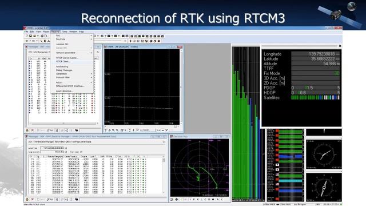
Task: Click the truck icon in RXM-RAWX Messages toolbar
Action: coord(76,199)
